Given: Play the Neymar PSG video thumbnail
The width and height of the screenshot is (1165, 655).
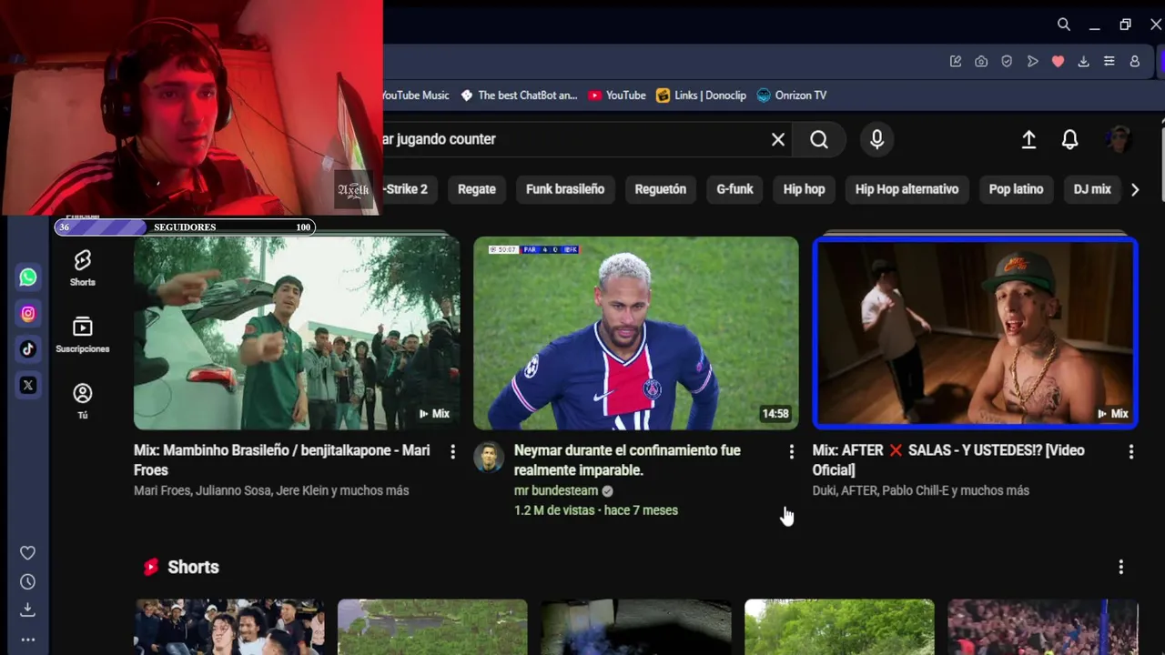Looking at the screenshot, I should pos(636,333).
